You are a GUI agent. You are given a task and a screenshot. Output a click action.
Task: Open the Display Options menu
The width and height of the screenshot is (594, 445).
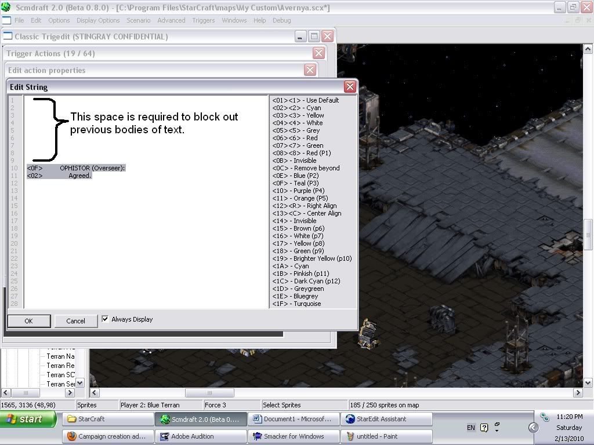[98, 20]
